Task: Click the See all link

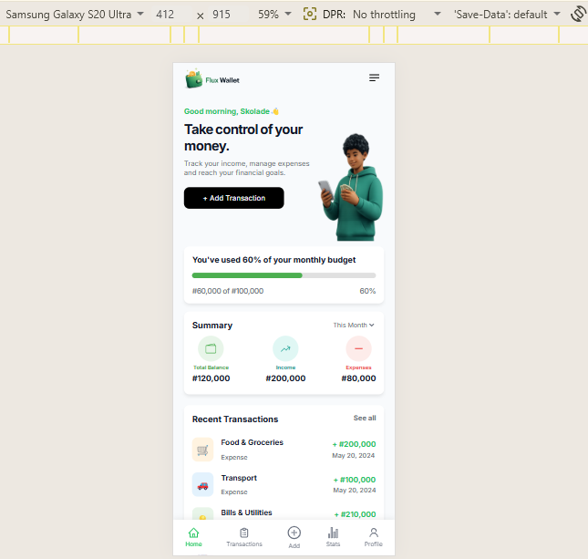Action: [365, 418]
